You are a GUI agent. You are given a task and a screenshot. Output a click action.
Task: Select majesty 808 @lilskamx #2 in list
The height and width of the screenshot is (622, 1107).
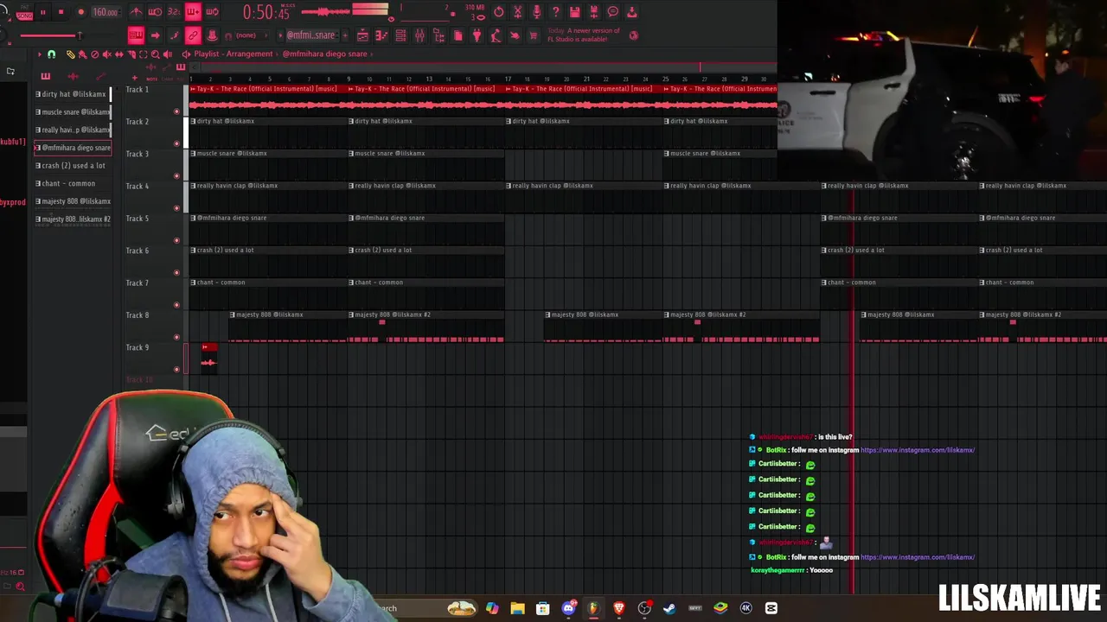[73, 219]
